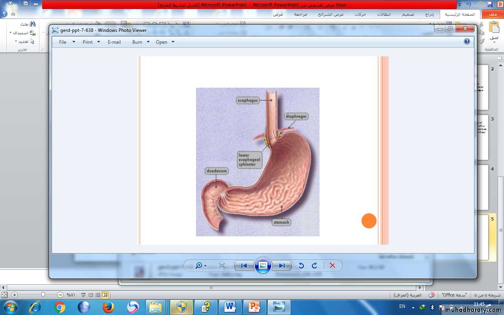Toggle normal view in PowerPoint status bar
The width and height of the screenshot is (504, 315).
[x=105, y=295]
